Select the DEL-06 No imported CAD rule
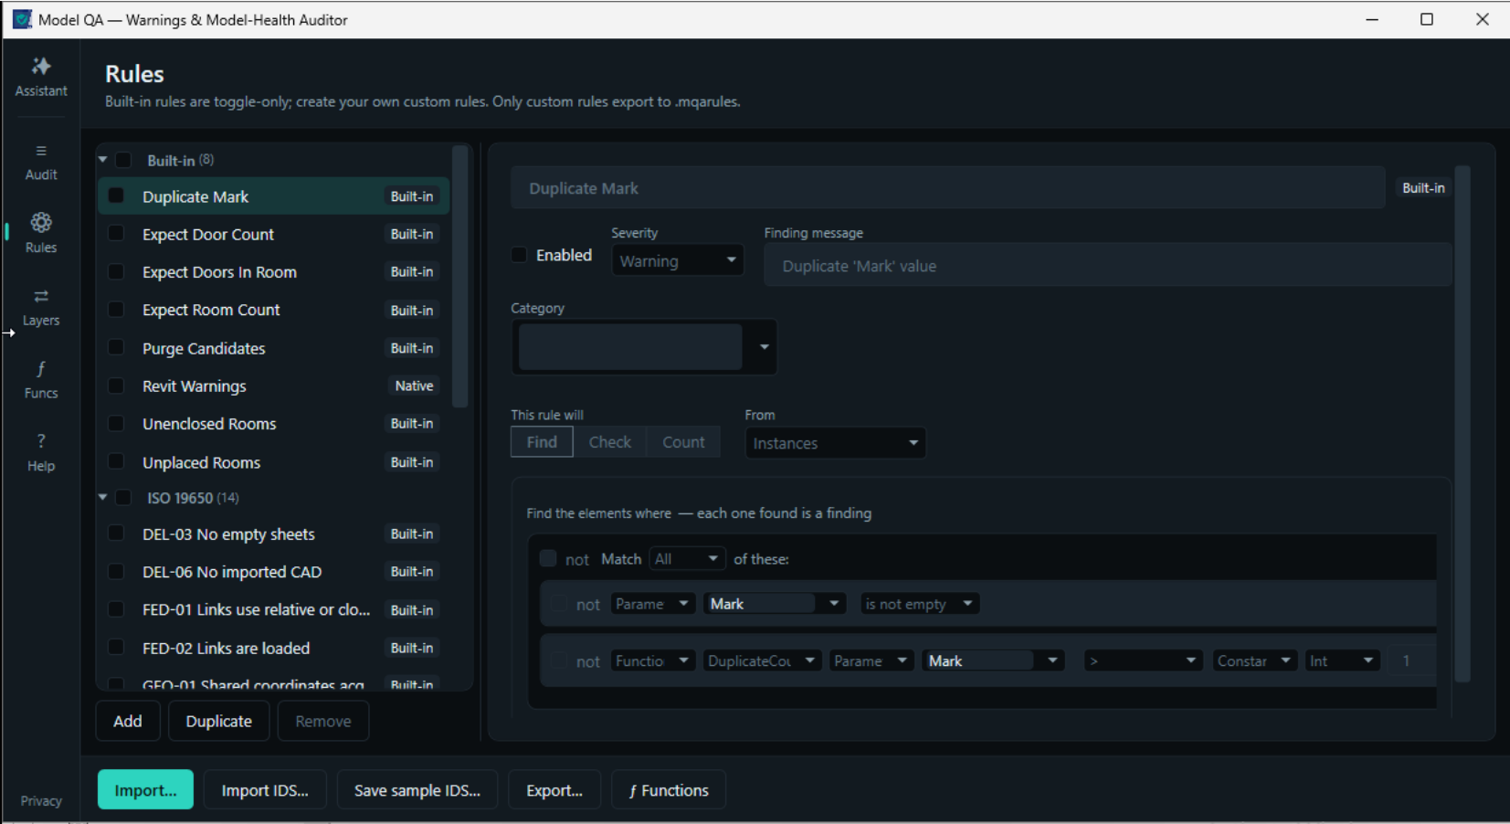This screenshot has height=824, width=1510. tap(273, 572)
